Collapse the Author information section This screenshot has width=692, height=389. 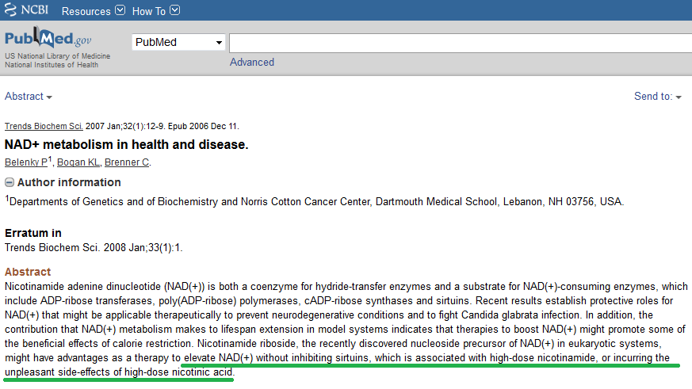[10, 182]
